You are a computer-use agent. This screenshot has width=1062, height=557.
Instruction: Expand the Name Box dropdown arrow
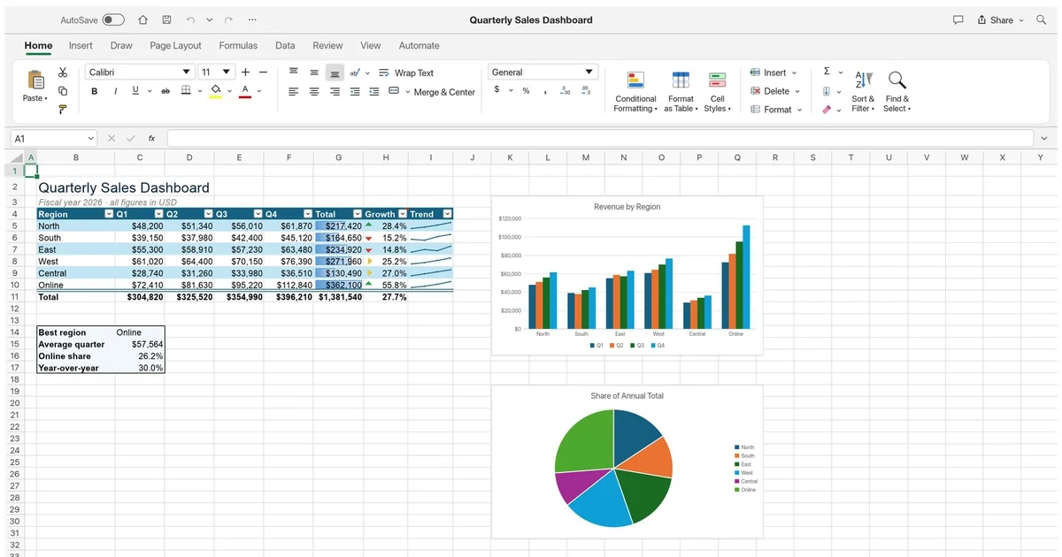(90, 139)
